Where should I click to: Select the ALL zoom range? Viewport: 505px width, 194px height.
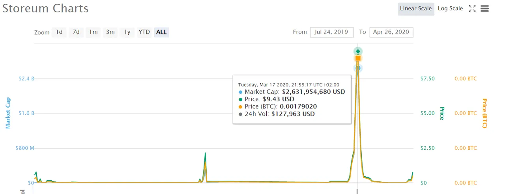click(161, 32)
